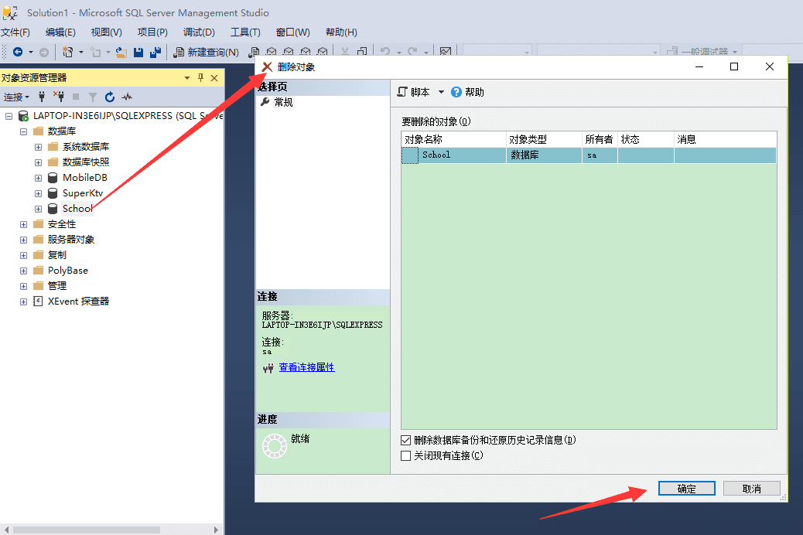Pin the 对象资源管理器 panel with pushpin
This screenshot has width=803, height=535.
coord(201,78)
